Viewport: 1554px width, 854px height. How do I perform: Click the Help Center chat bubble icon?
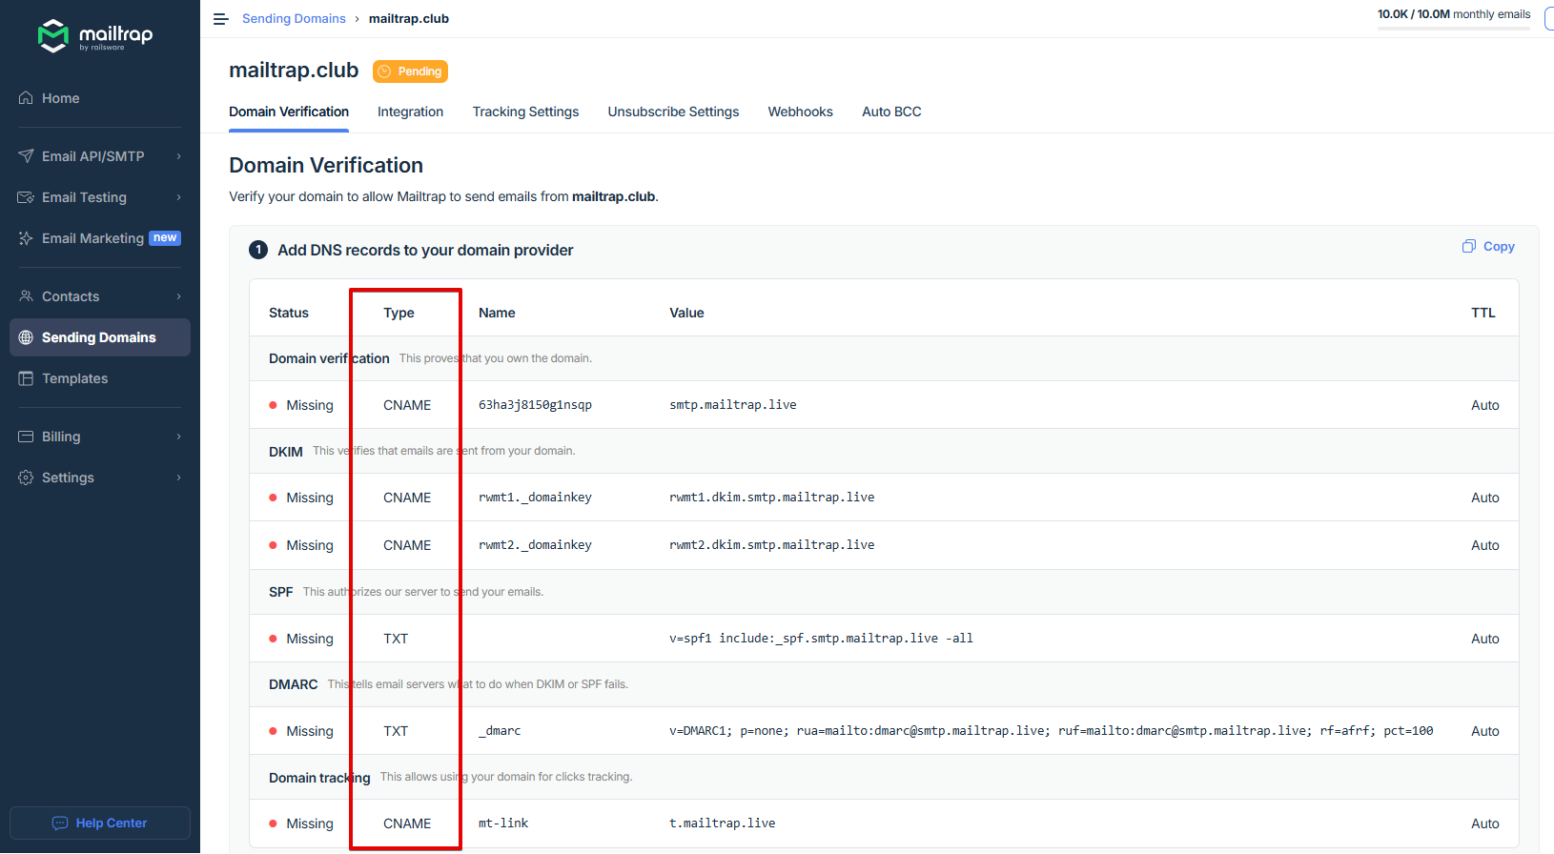pyautogui.click(x=60, y=823)
